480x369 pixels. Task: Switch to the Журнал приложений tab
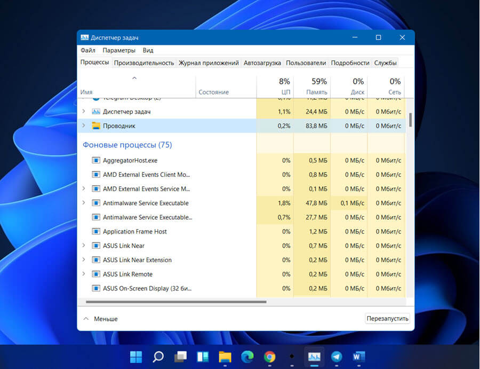click(209, 63)
